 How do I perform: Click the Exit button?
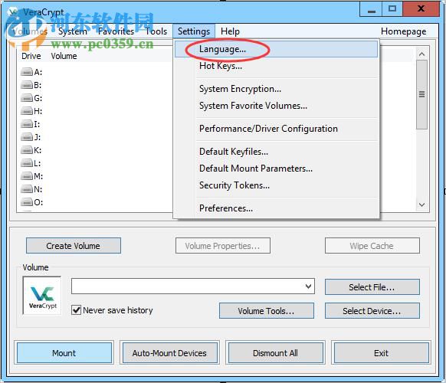(381, 353)
